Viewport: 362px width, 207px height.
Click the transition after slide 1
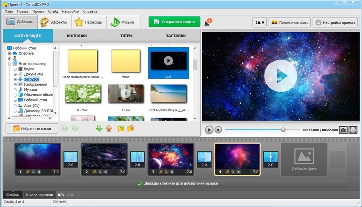[71, 159]
